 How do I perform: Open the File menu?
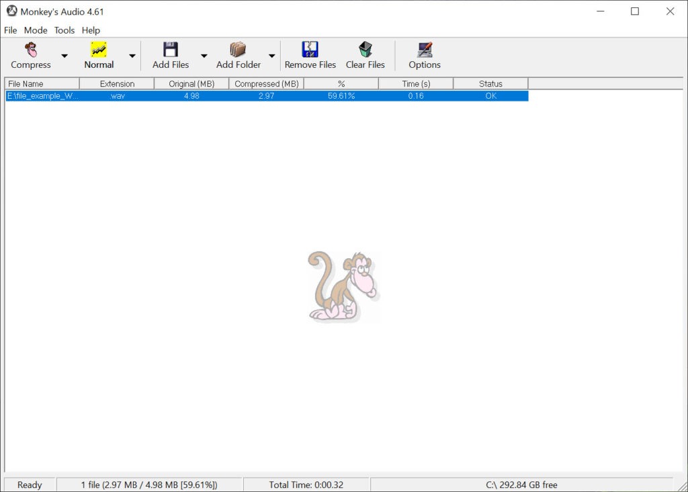pos(11,30)
